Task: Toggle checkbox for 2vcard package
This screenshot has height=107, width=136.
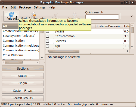Action: click(48, 31)
